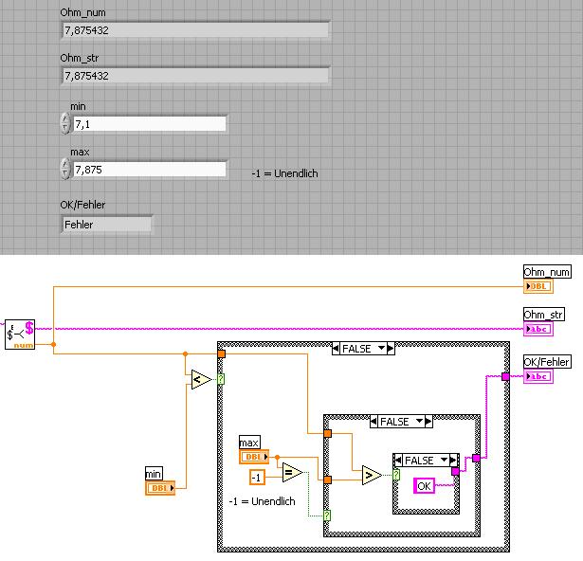Image resolution: width=583 pixels, height=561 pixels.
Task: Click the max control increment stepper
Action: 65,164
